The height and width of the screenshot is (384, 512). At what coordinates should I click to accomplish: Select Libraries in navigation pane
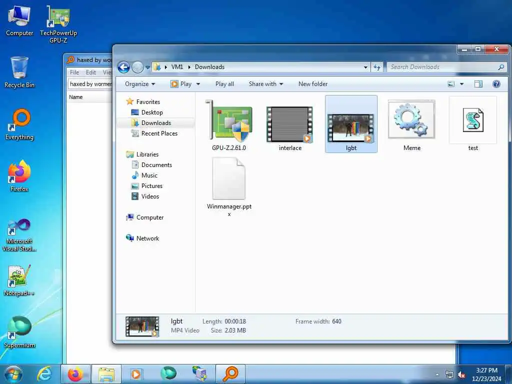click(x=147, y=154)
